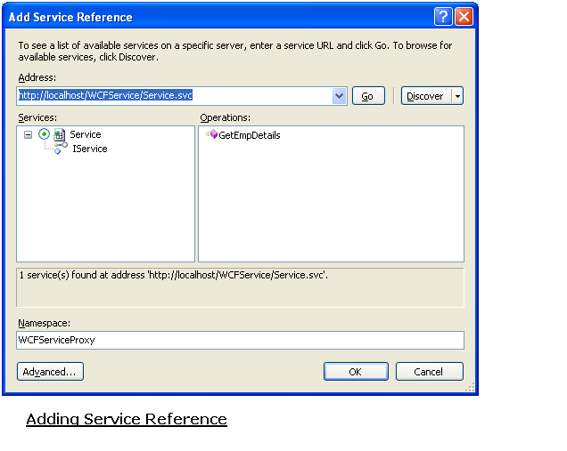Edit the Namespace field WCFServiceProxy
Image resolution: width=567 pixels, height=451 pixels.
point(240,340)
